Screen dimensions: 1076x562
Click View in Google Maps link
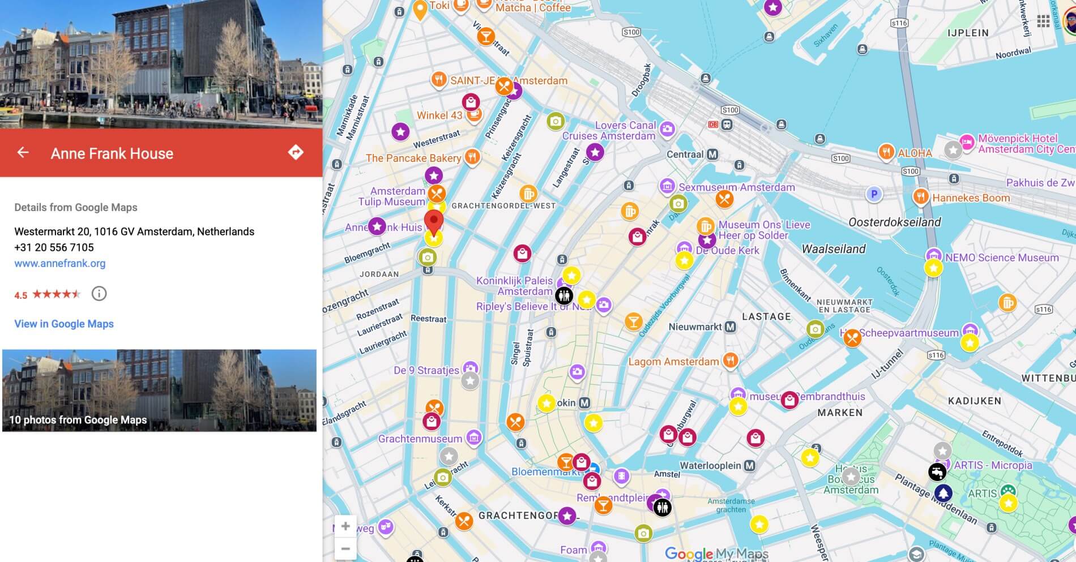coord(64,324)
